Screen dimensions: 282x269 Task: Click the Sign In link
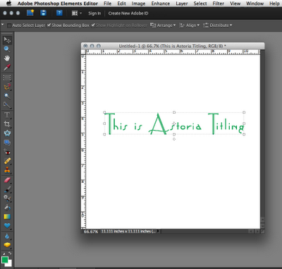click(x=94, y=13)
